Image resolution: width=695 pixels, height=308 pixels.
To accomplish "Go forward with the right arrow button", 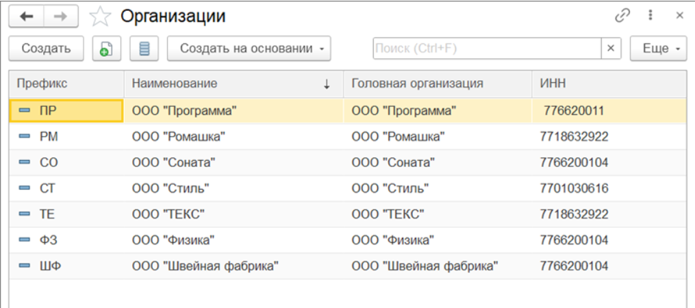I will [x=61, y=16].
